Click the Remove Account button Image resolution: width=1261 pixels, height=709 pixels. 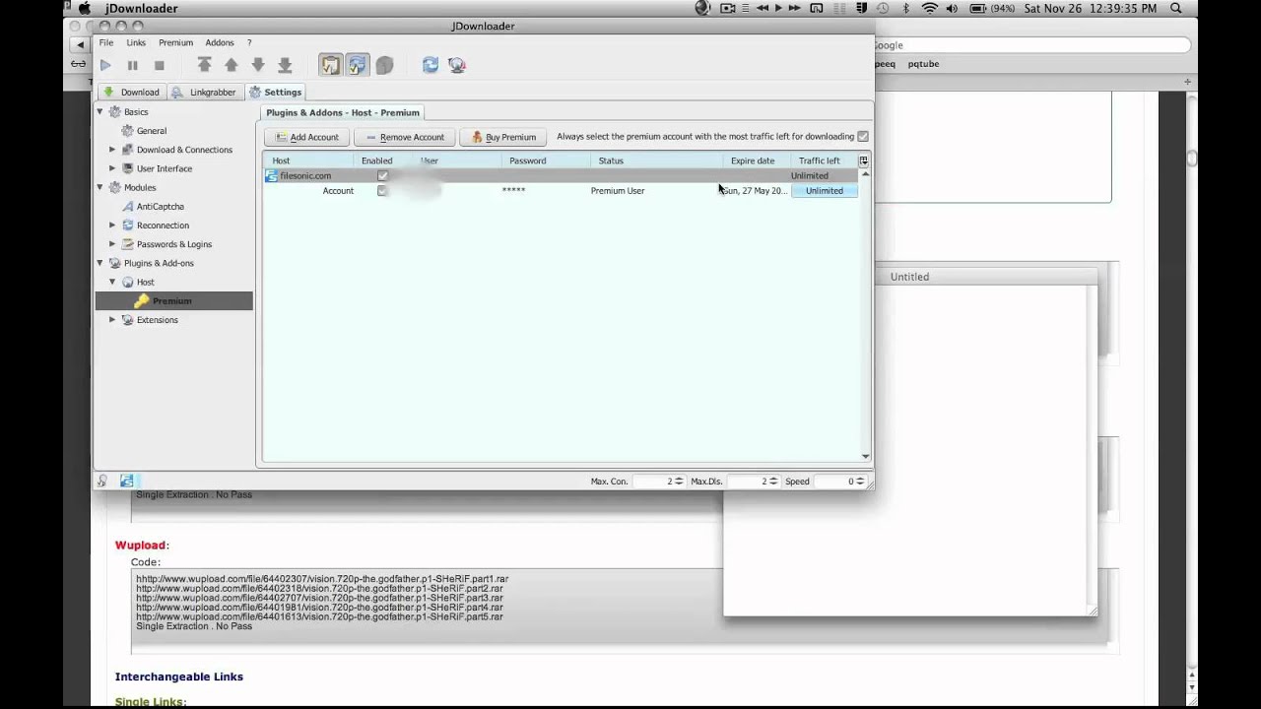[x=405, y=137]
